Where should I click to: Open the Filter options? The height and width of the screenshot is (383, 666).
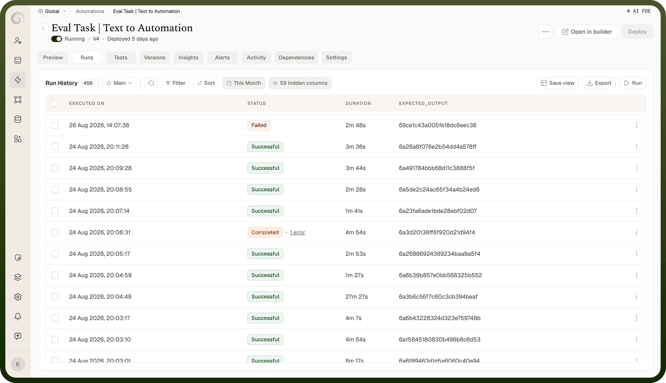[175, 83]
